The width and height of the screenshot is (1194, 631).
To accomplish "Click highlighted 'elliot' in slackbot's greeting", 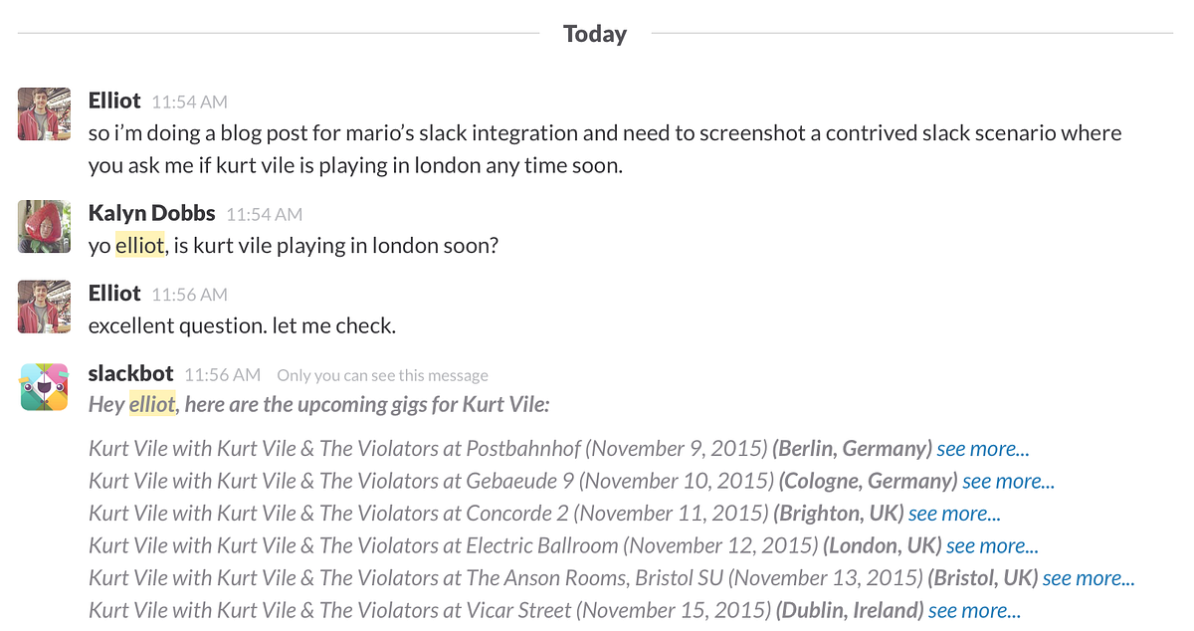I will pyautogui.click(x=152, y=404).
